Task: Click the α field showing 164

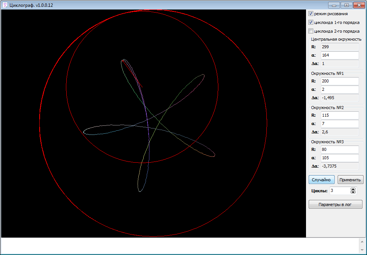Action: point(339,55)
